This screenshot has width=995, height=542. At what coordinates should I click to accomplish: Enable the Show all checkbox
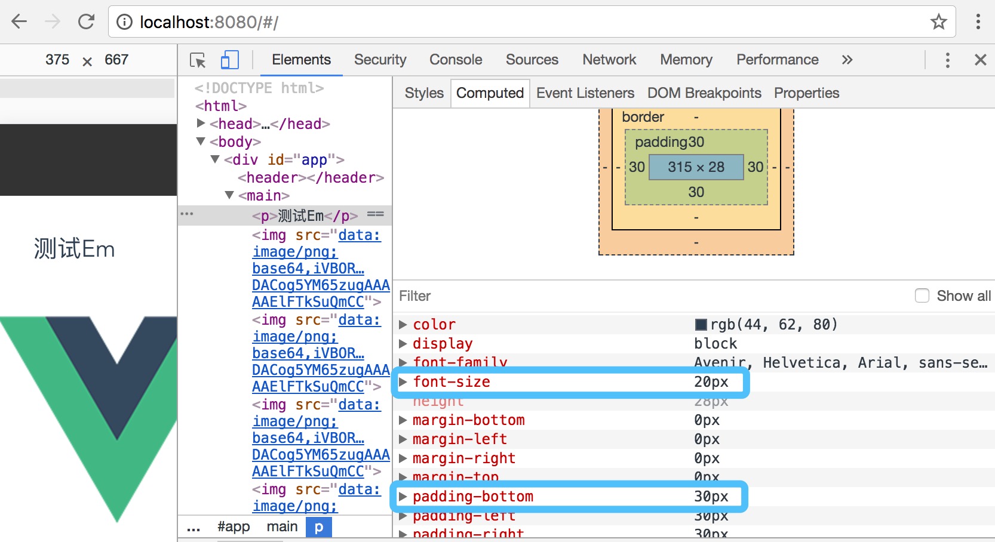(922, 296)
